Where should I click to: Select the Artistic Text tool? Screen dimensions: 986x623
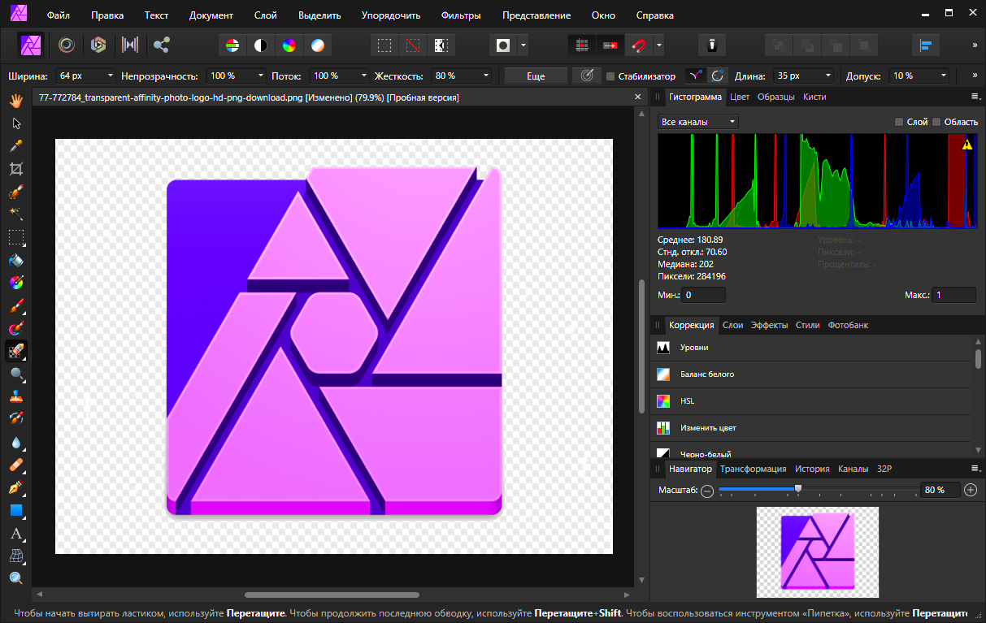(15, 534)
